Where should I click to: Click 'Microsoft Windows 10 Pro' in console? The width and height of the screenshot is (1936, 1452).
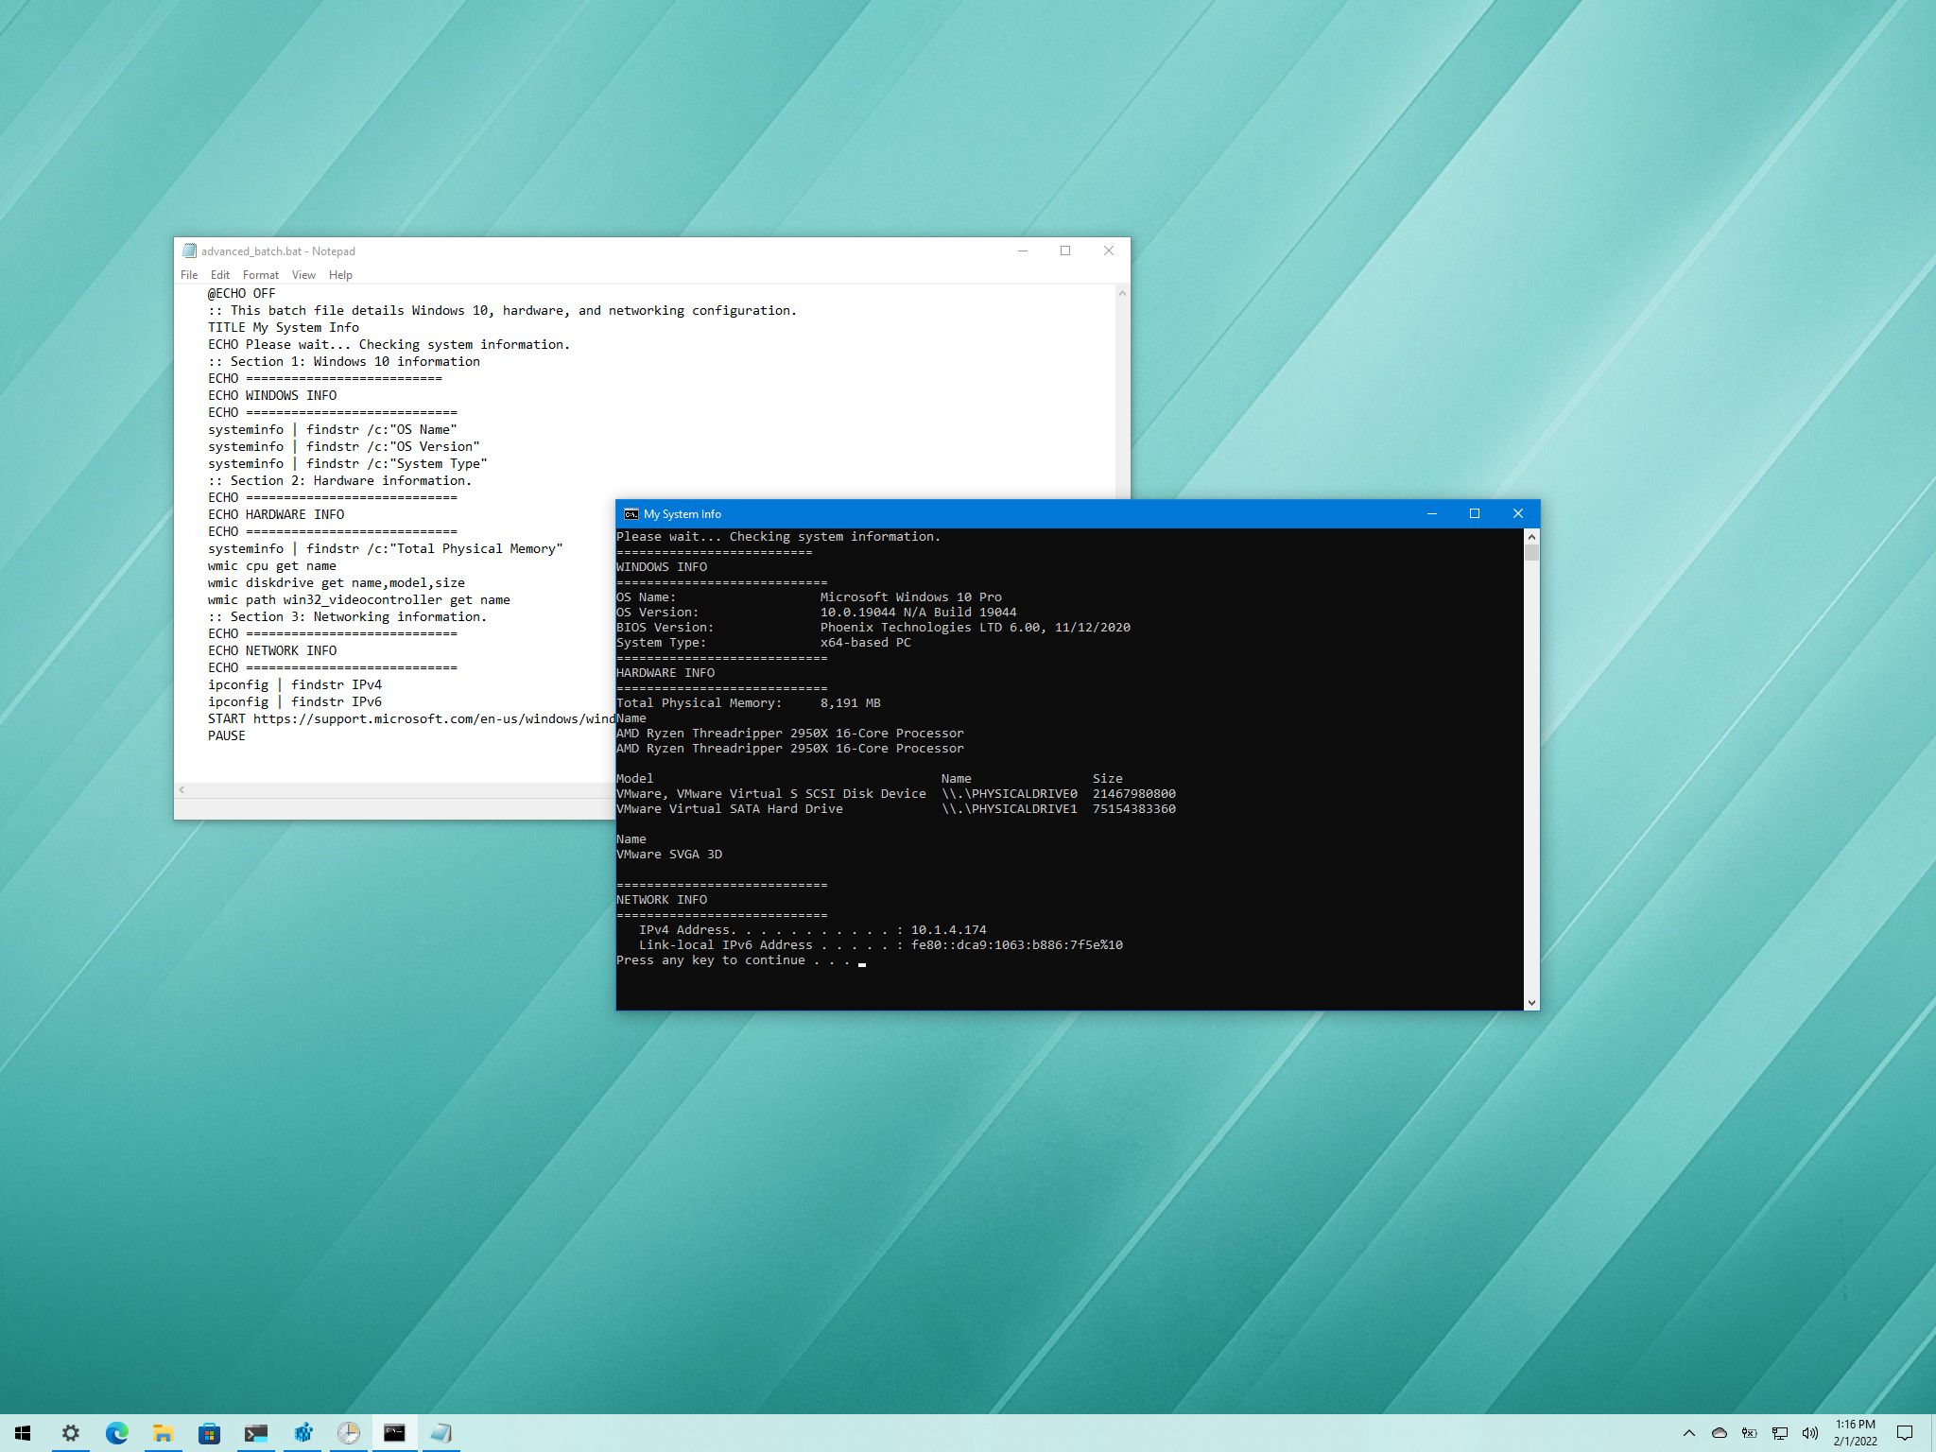point(911,596)
